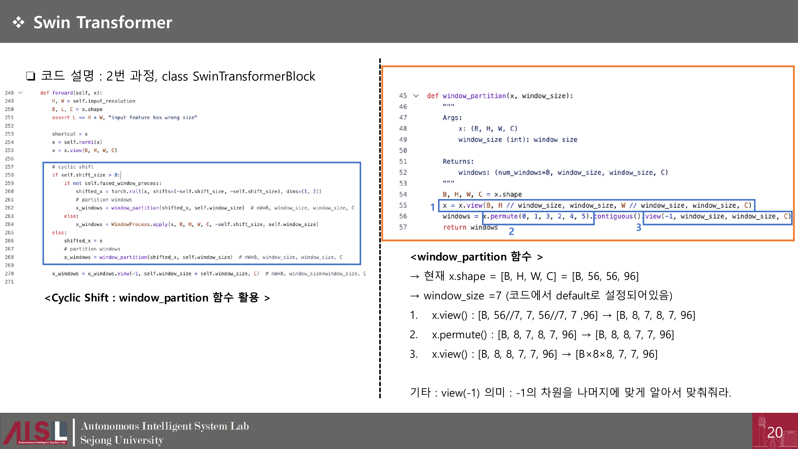Click line number 257 in the gutter
This screenshot has height=449, width=798.
coord(9,167)
